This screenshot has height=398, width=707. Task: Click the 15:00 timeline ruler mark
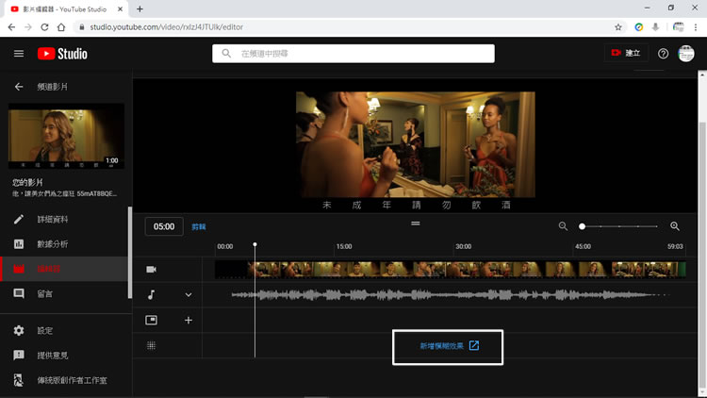pos(343,246)
